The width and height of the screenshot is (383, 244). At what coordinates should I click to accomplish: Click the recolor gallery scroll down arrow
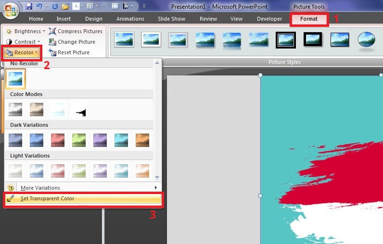(x=156, y=177)
